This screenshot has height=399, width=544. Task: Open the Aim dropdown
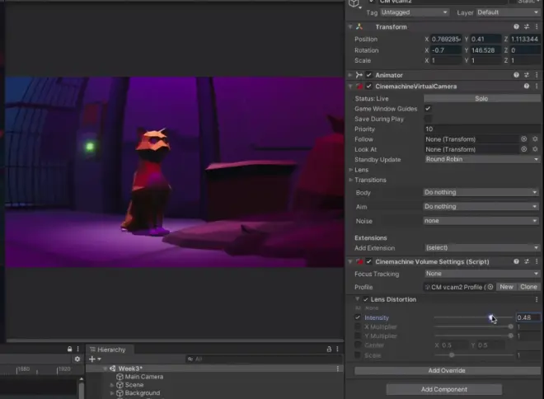coord(481,206)
